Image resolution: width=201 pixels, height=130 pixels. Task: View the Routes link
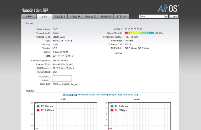128,95
